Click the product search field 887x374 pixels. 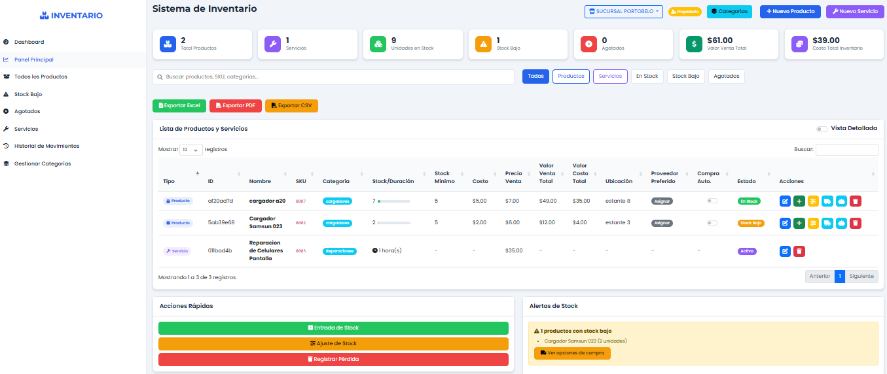click(x=333, y=76)
